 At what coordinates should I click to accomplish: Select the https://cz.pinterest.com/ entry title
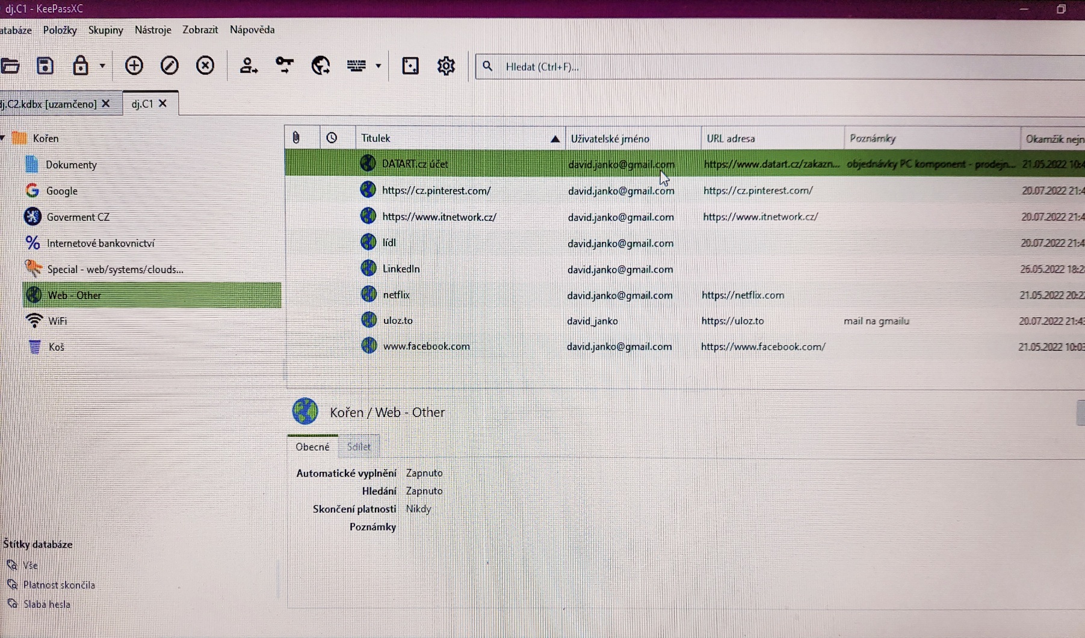coord(436,191)
